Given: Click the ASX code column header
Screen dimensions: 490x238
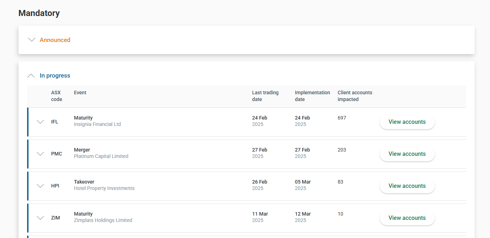Looking at the screenshot, I should 56,96.
